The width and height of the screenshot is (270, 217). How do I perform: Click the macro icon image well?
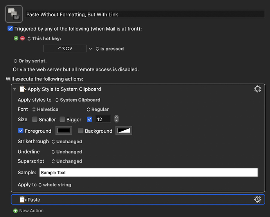click(14, 14)
